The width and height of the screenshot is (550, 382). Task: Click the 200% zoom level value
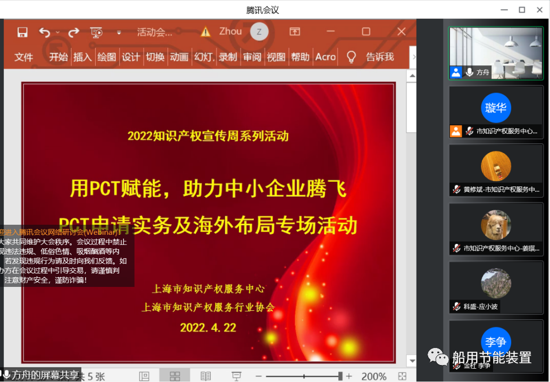[374, 376]
